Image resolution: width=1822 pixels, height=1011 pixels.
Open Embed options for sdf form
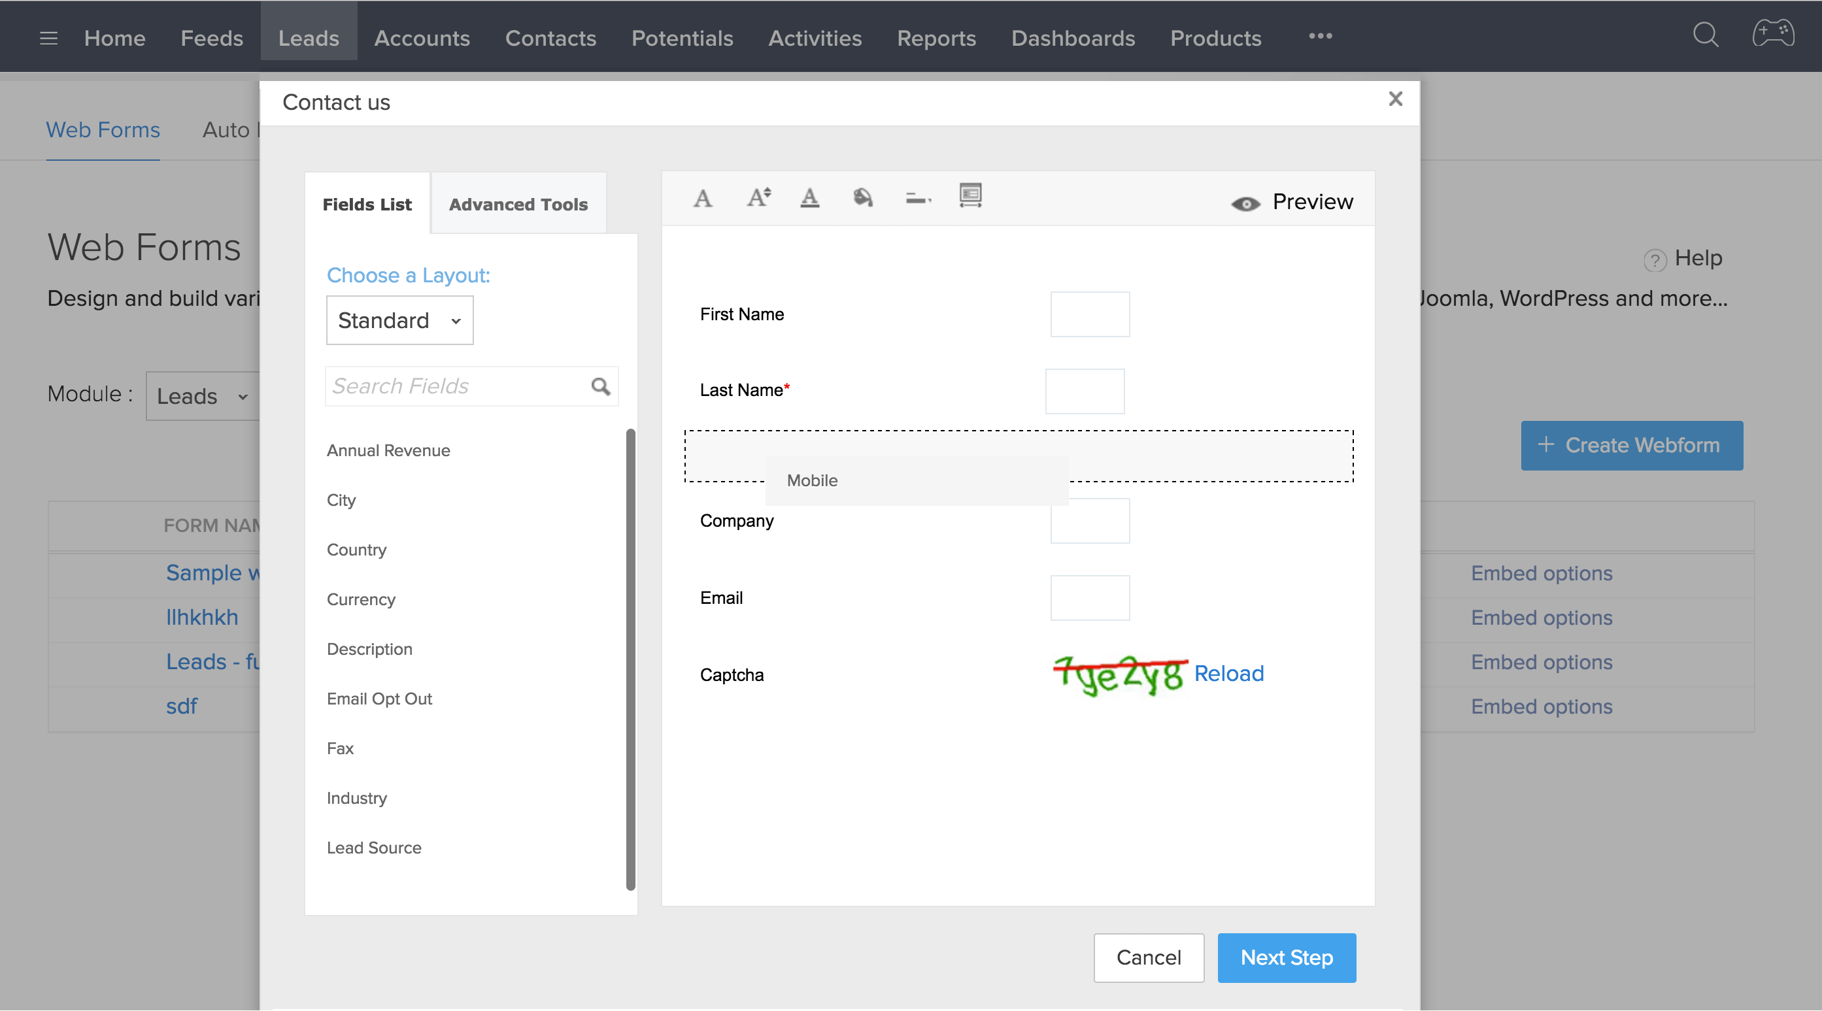coord(1541,706)
